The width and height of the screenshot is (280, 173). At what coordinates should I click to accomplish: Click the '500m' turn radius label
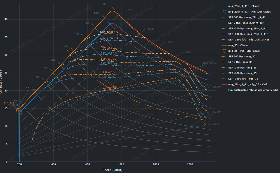(x=171, y=42)
